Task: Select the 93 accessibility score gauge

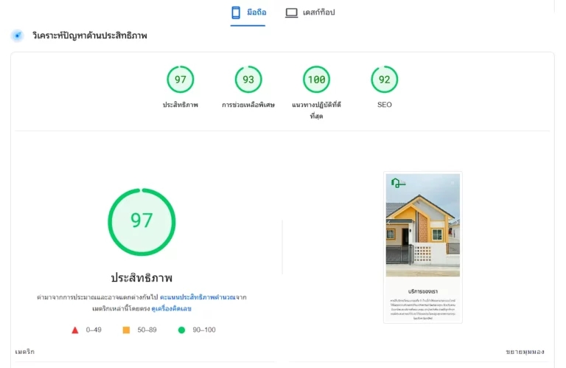Action: [x=248, y=80]
